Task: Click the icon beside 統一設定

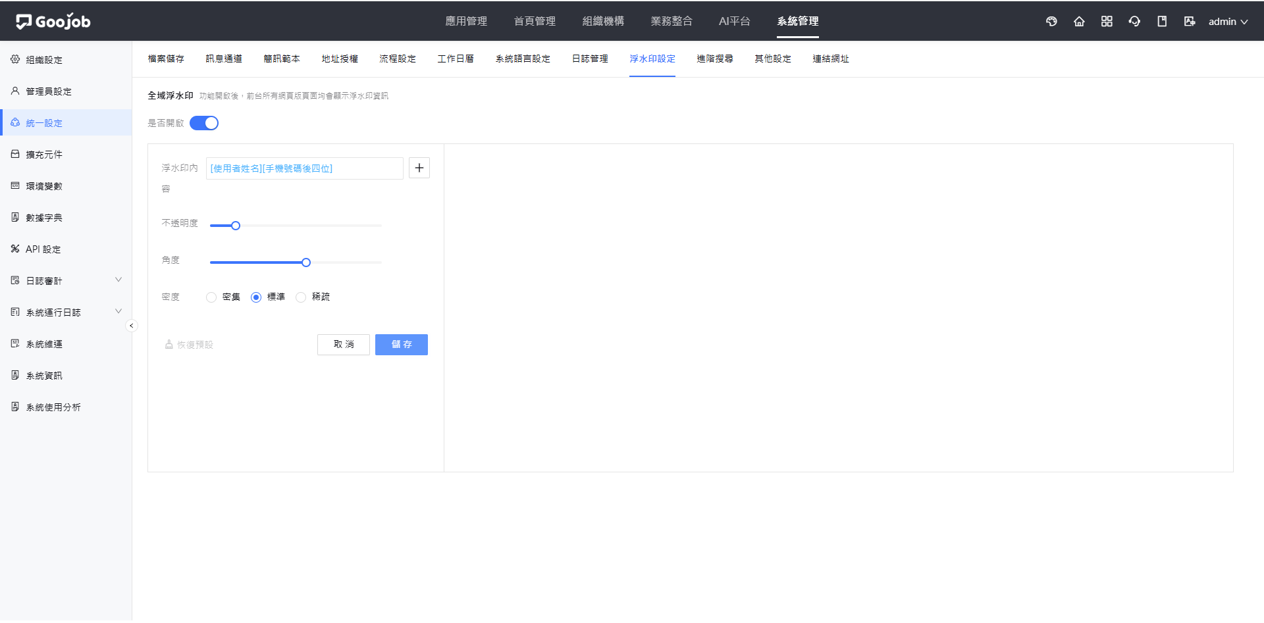Action: click(15, 122)
